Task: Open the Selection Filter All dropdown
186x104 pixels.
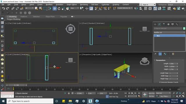Action: 29,8
